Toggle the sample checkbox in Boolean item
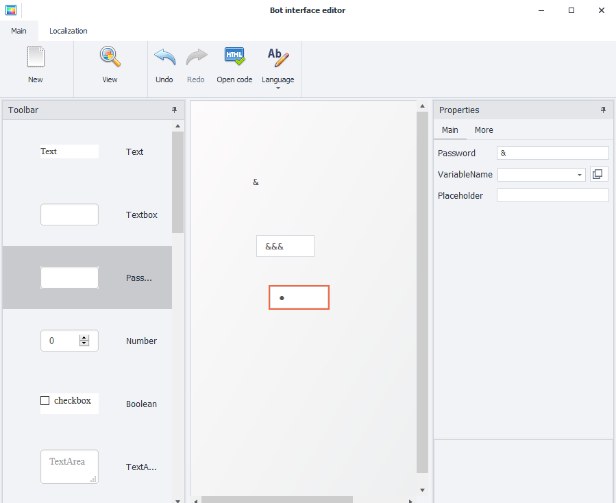 pos(45,400)
